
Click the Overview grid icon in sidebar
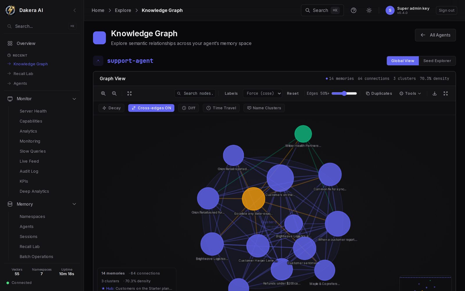pos(10,43)
